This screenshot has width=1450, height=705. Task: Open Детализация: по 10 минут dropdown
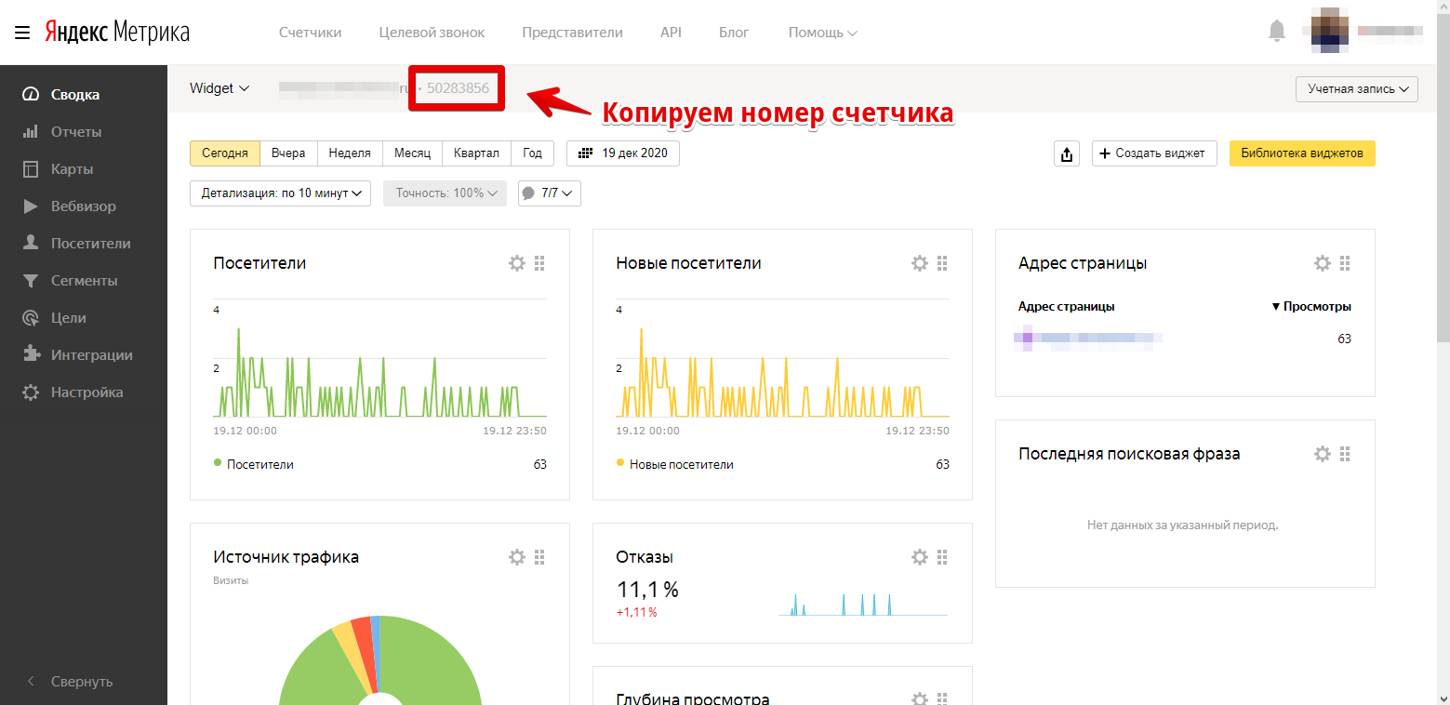click(x=280, y=193)
